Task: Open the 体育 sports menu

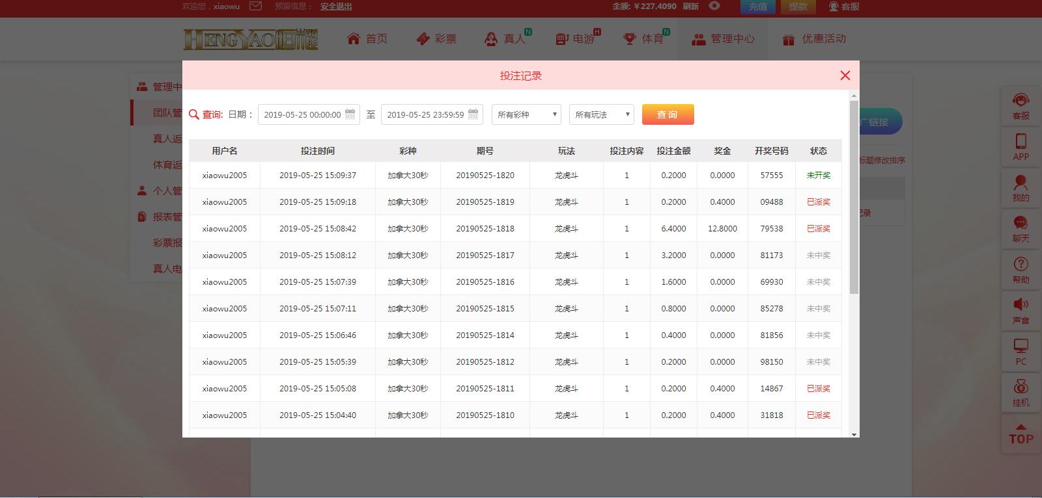Action: point(645,39)
